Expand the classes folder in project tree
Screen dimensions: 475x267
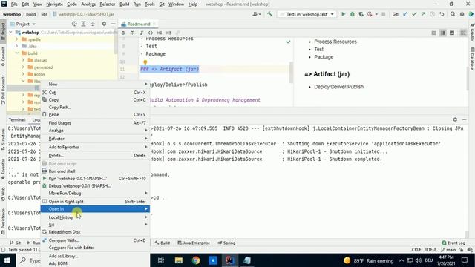point(23,60)
